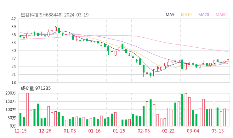Click the 02-05 date label
Image resolution: width=233 pixels, height=138 pixels.
[144, 131]
